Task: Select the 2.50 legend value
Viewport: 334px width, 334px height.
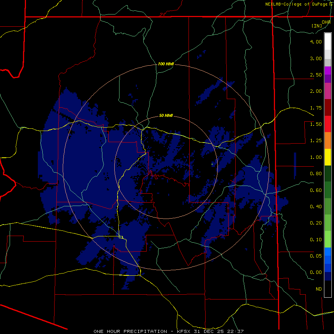Action: pyautogui.click(x=316, y=75)
